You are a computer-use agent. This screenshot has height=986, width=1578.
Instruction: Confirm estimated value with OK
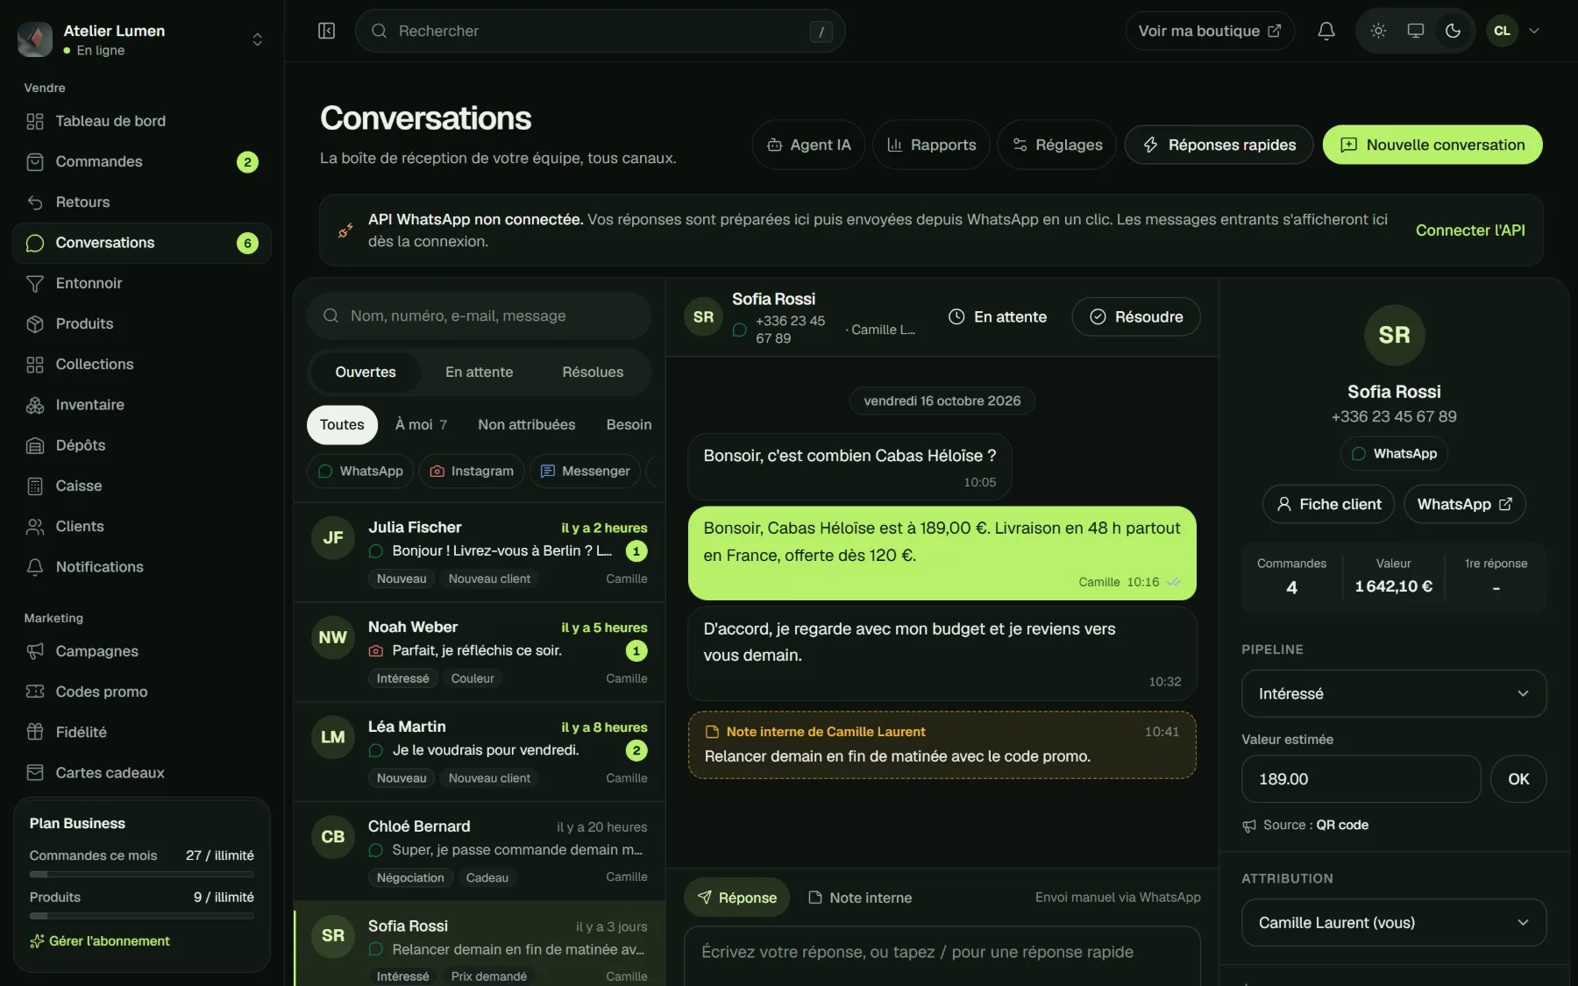click(1518, 778)
